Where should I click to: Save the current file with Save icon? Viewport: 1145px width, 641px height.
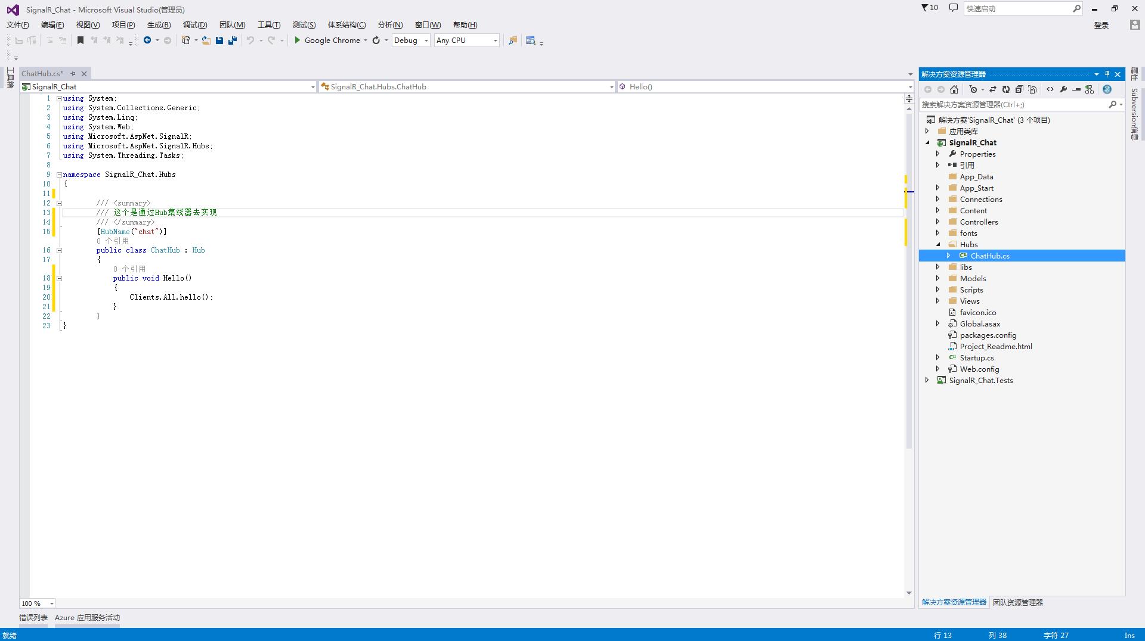(x=219, y=41)
